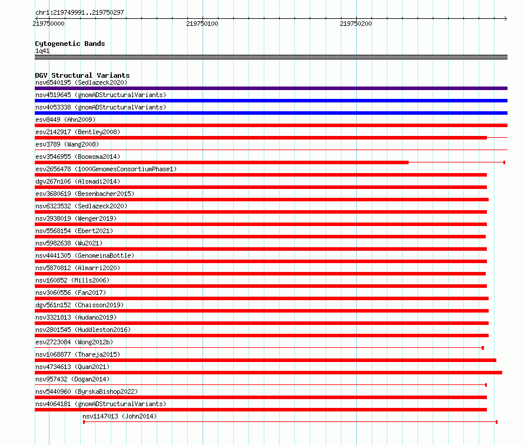524x445 pixels.
Task: Click nsv1147013 (John2014) label
Action: 120,416
